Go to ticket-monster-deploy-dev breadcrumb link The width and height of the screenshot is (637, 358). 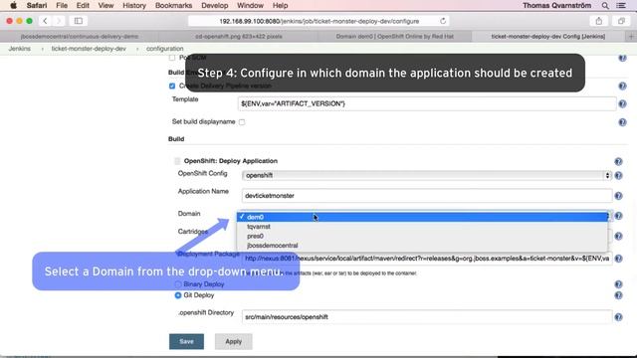89,49
